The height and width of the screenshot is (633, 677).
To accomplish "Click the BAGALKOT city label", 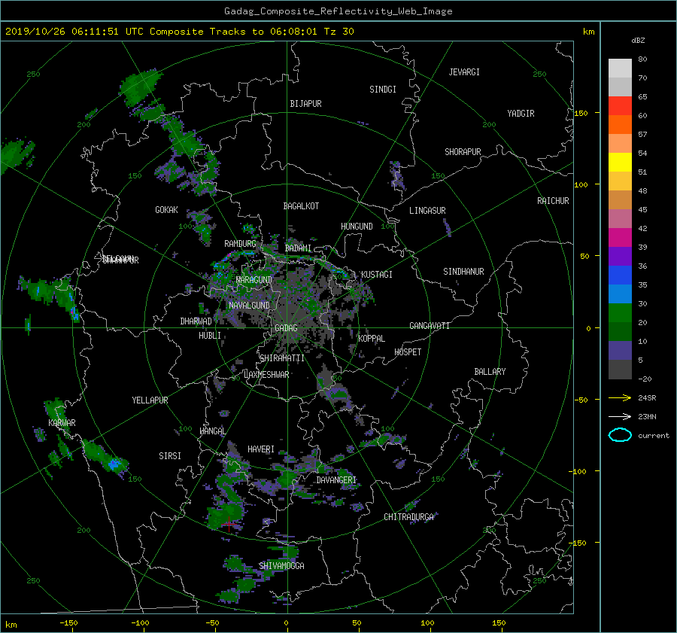I will click(301, 206).
